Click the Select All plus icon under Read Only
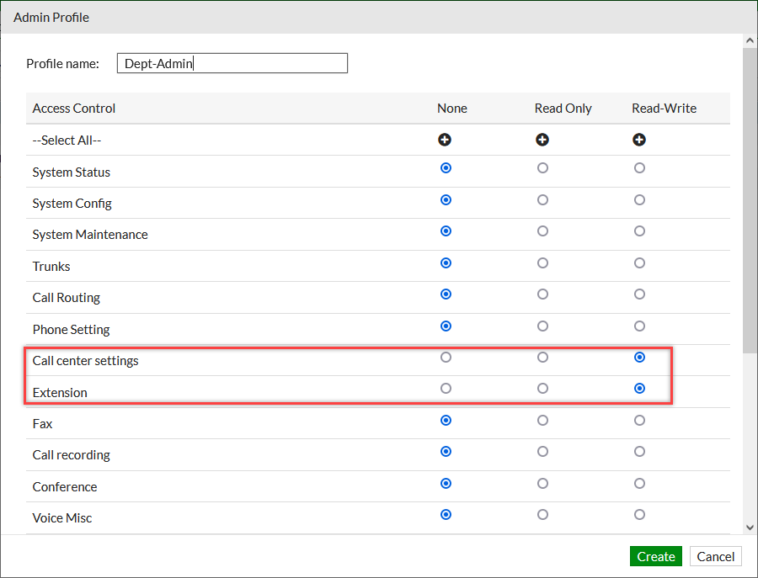Image resolution: width=758 pixels, height=578 pixels. pos(542,140)
